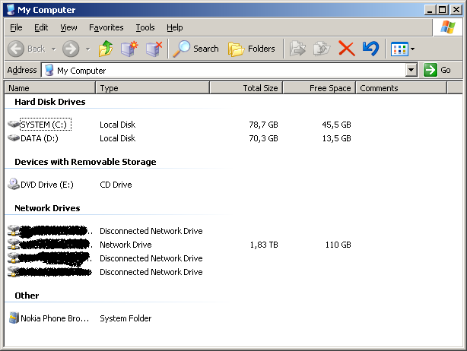
Task: Open the Edit menu
Action: tap(41, 27)
